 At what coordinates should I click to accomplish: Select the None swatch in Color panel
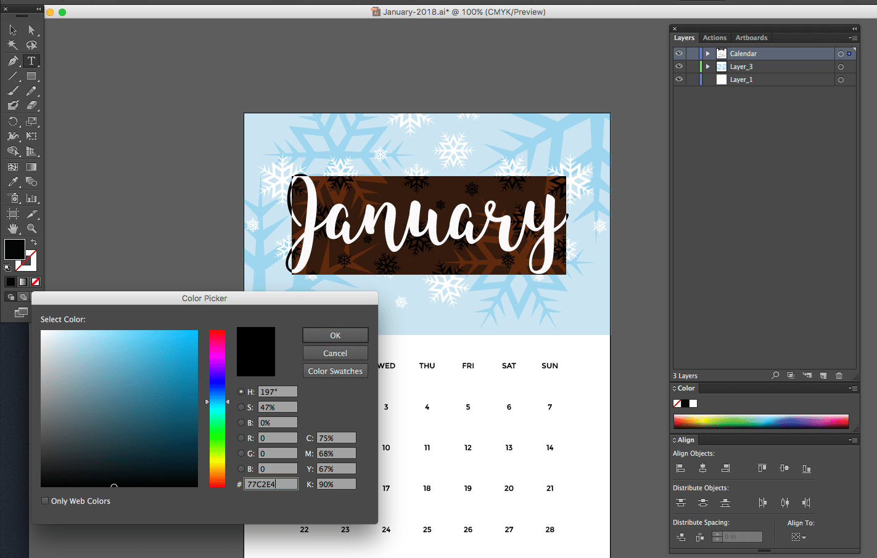tap(677, 403)
